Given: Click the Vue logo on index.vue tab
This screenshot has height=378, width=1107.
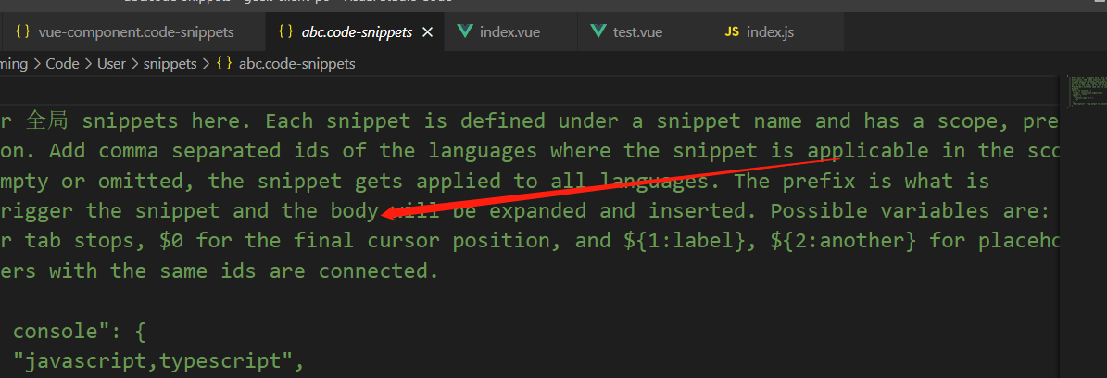Looking at the screenshot, I should [x=464, y=31].
